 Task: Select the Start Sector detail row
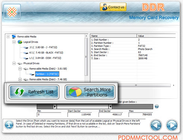[133, 52]
